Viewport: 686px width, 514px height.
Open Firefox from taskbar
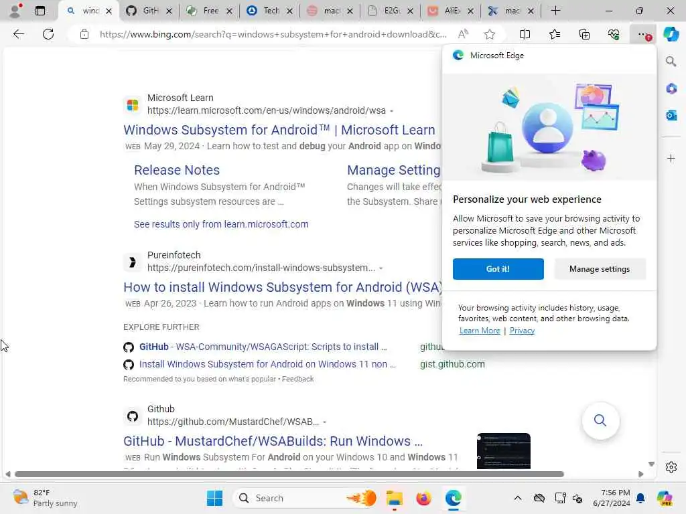point(423,498)
